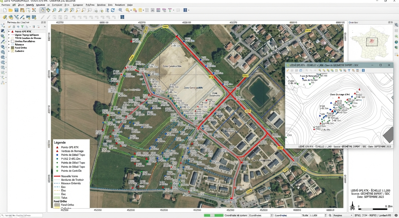Create a new project with the blank page icon

[5, 10]
